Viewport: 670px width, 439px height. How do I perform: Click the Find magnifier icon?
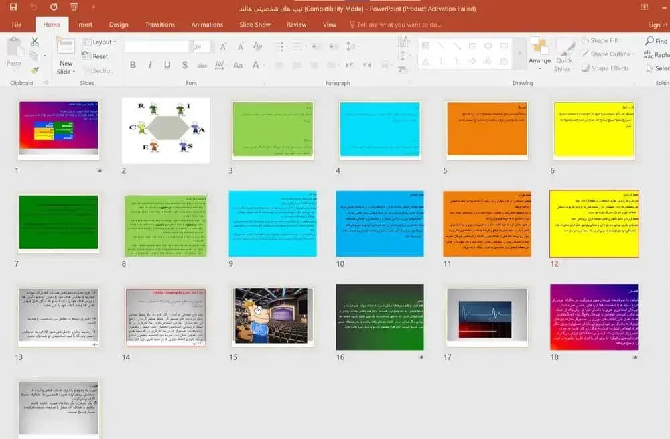(x=649, y=41)
